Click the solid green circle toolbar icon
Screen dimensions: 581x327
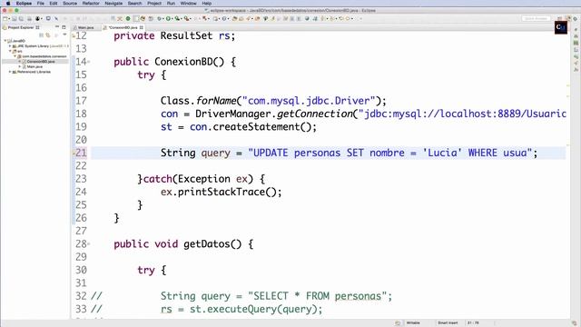coord(128,18)
